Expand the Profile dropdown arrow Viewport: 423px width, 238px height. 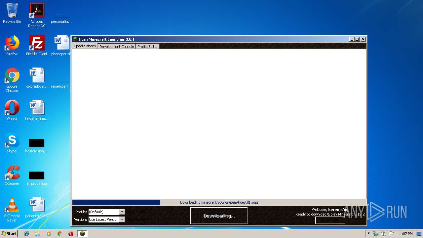tap(122, 212)
